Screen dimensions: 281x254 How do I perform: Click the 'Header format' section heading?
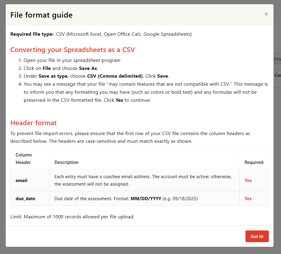pyautogui.click(x=33, y=123)
